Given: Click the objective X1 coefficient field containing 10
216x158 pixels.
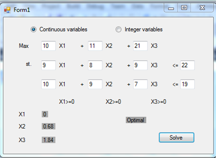Looking at the screenshot, I should coord(49,46).
